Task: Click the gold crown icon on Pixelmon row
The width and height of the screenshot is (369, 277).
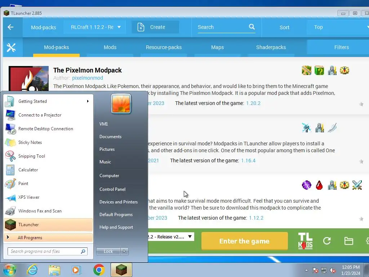Action: click(344, 70)
